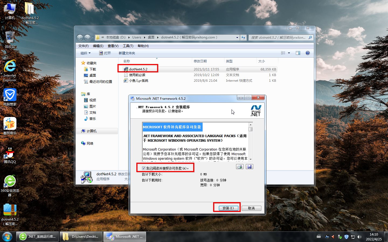Open 查看(V) menu in Explorer
This screenshot has height=242, width=388.
(113, 46)
